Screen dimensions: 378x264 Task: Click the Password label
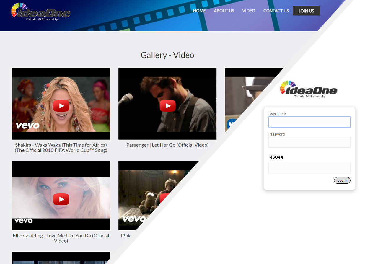click(x=276, y=134)
